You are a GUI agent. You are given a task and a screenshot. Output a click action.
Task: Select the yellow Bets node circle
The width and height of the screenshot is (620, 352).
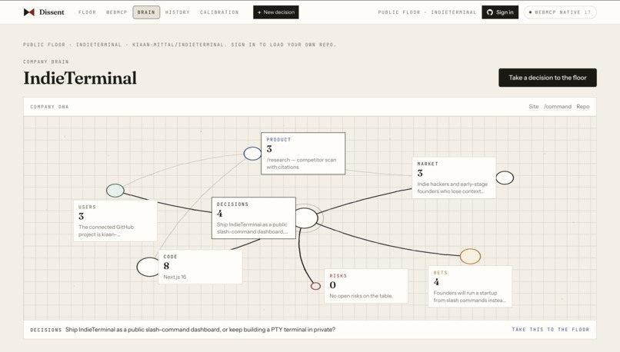pos(471,257)
